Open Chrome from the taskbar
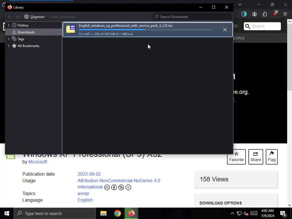292x219 pixels. pyautogui.click(x=117, y=213)
